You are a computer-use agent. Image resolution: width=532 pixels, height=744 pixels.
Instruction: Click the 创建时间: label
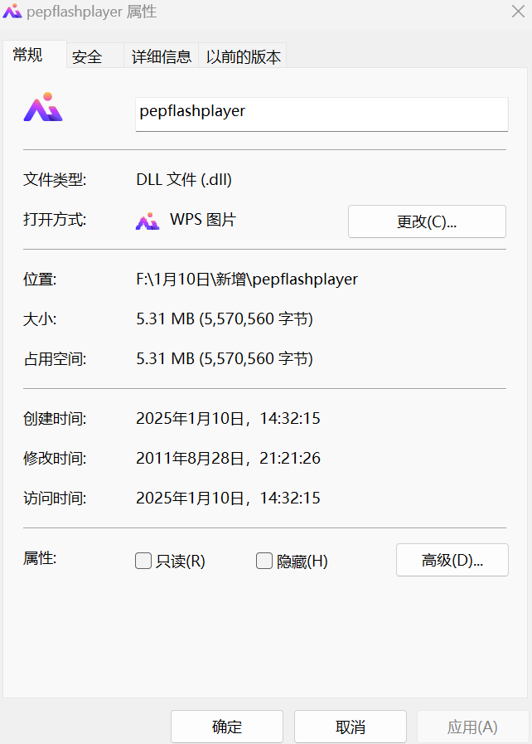(x=55, y=419)
